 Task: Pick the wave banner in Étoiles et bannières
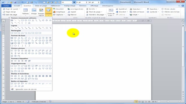click(33, 79)
